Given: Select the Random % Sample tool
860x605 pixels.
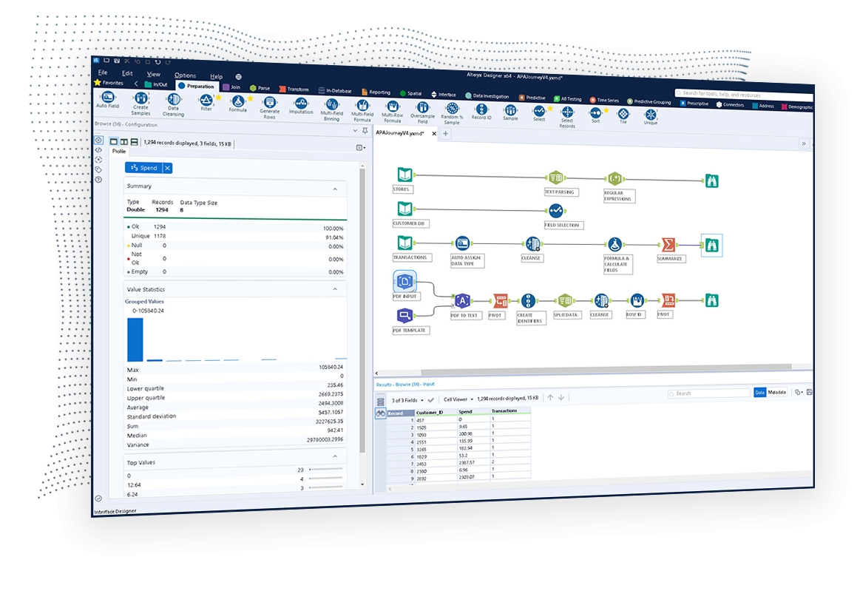Looking at the screenshot, I should (x=452, y=114).
